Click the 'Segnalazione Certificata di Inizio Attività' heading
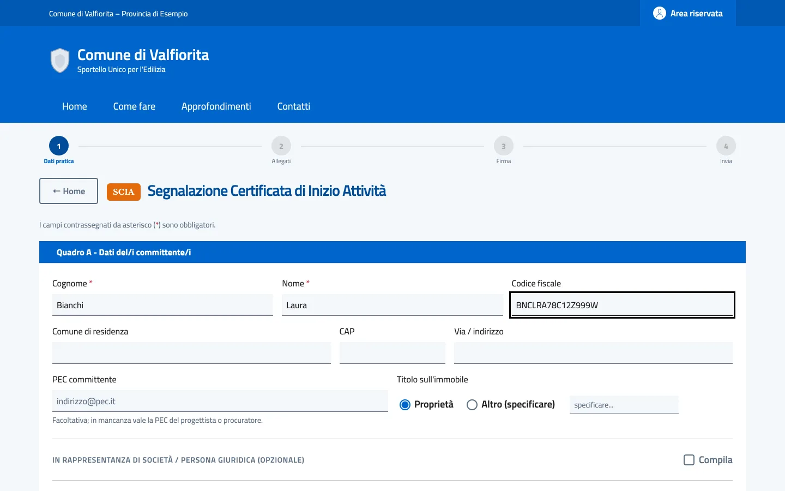 (x=267, y=191)
